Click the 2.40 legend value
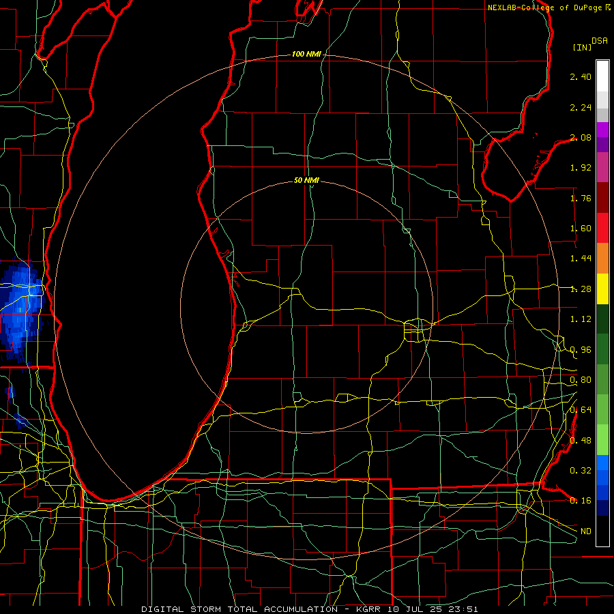614x614 pixels. tap(581, 76)
